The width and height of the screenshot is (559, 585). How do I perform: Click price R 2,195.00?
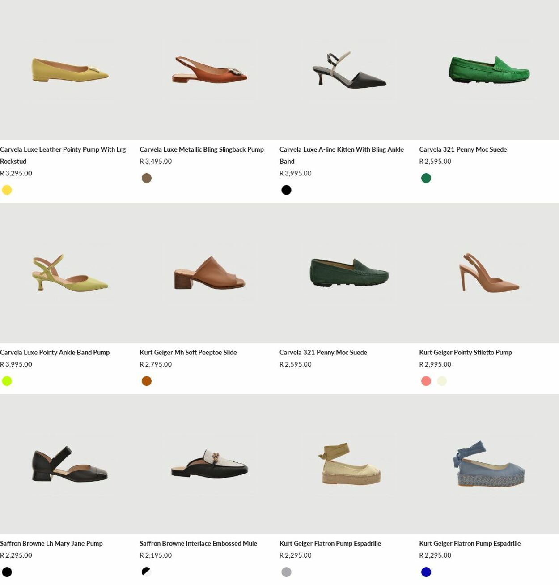(x=156, y=555)
